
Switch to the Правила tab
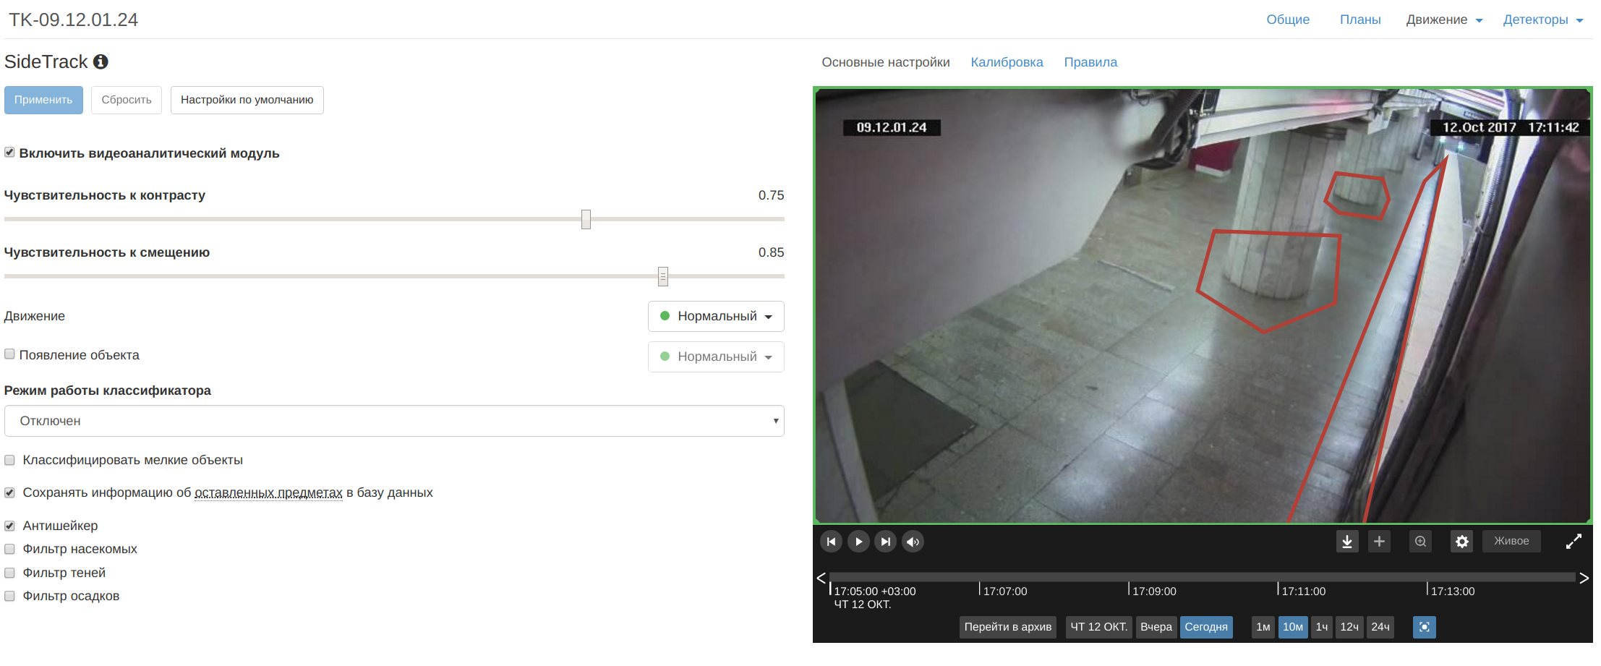(1090, 62)
